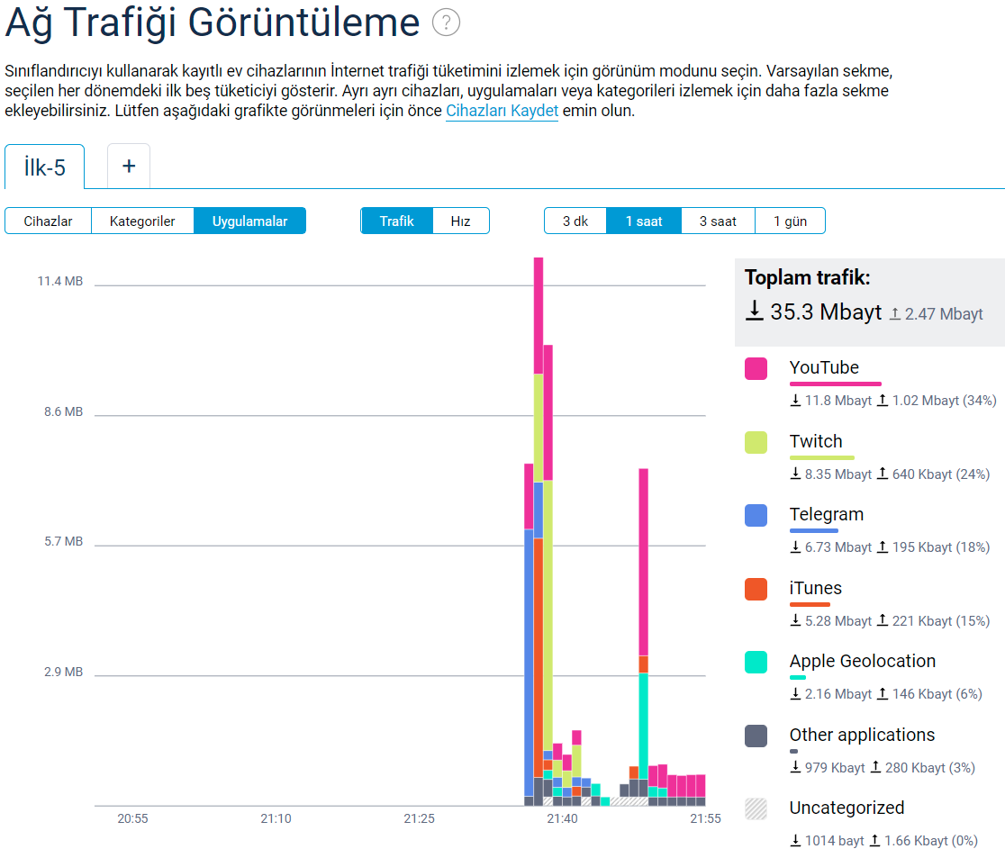Select the 3 saat time range
Image resolution: width=1005 pixels, height=858 pixels.
717,221
